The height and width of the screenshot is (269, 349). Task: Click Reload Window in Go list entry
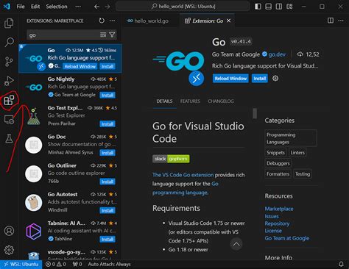pos(80,66)
